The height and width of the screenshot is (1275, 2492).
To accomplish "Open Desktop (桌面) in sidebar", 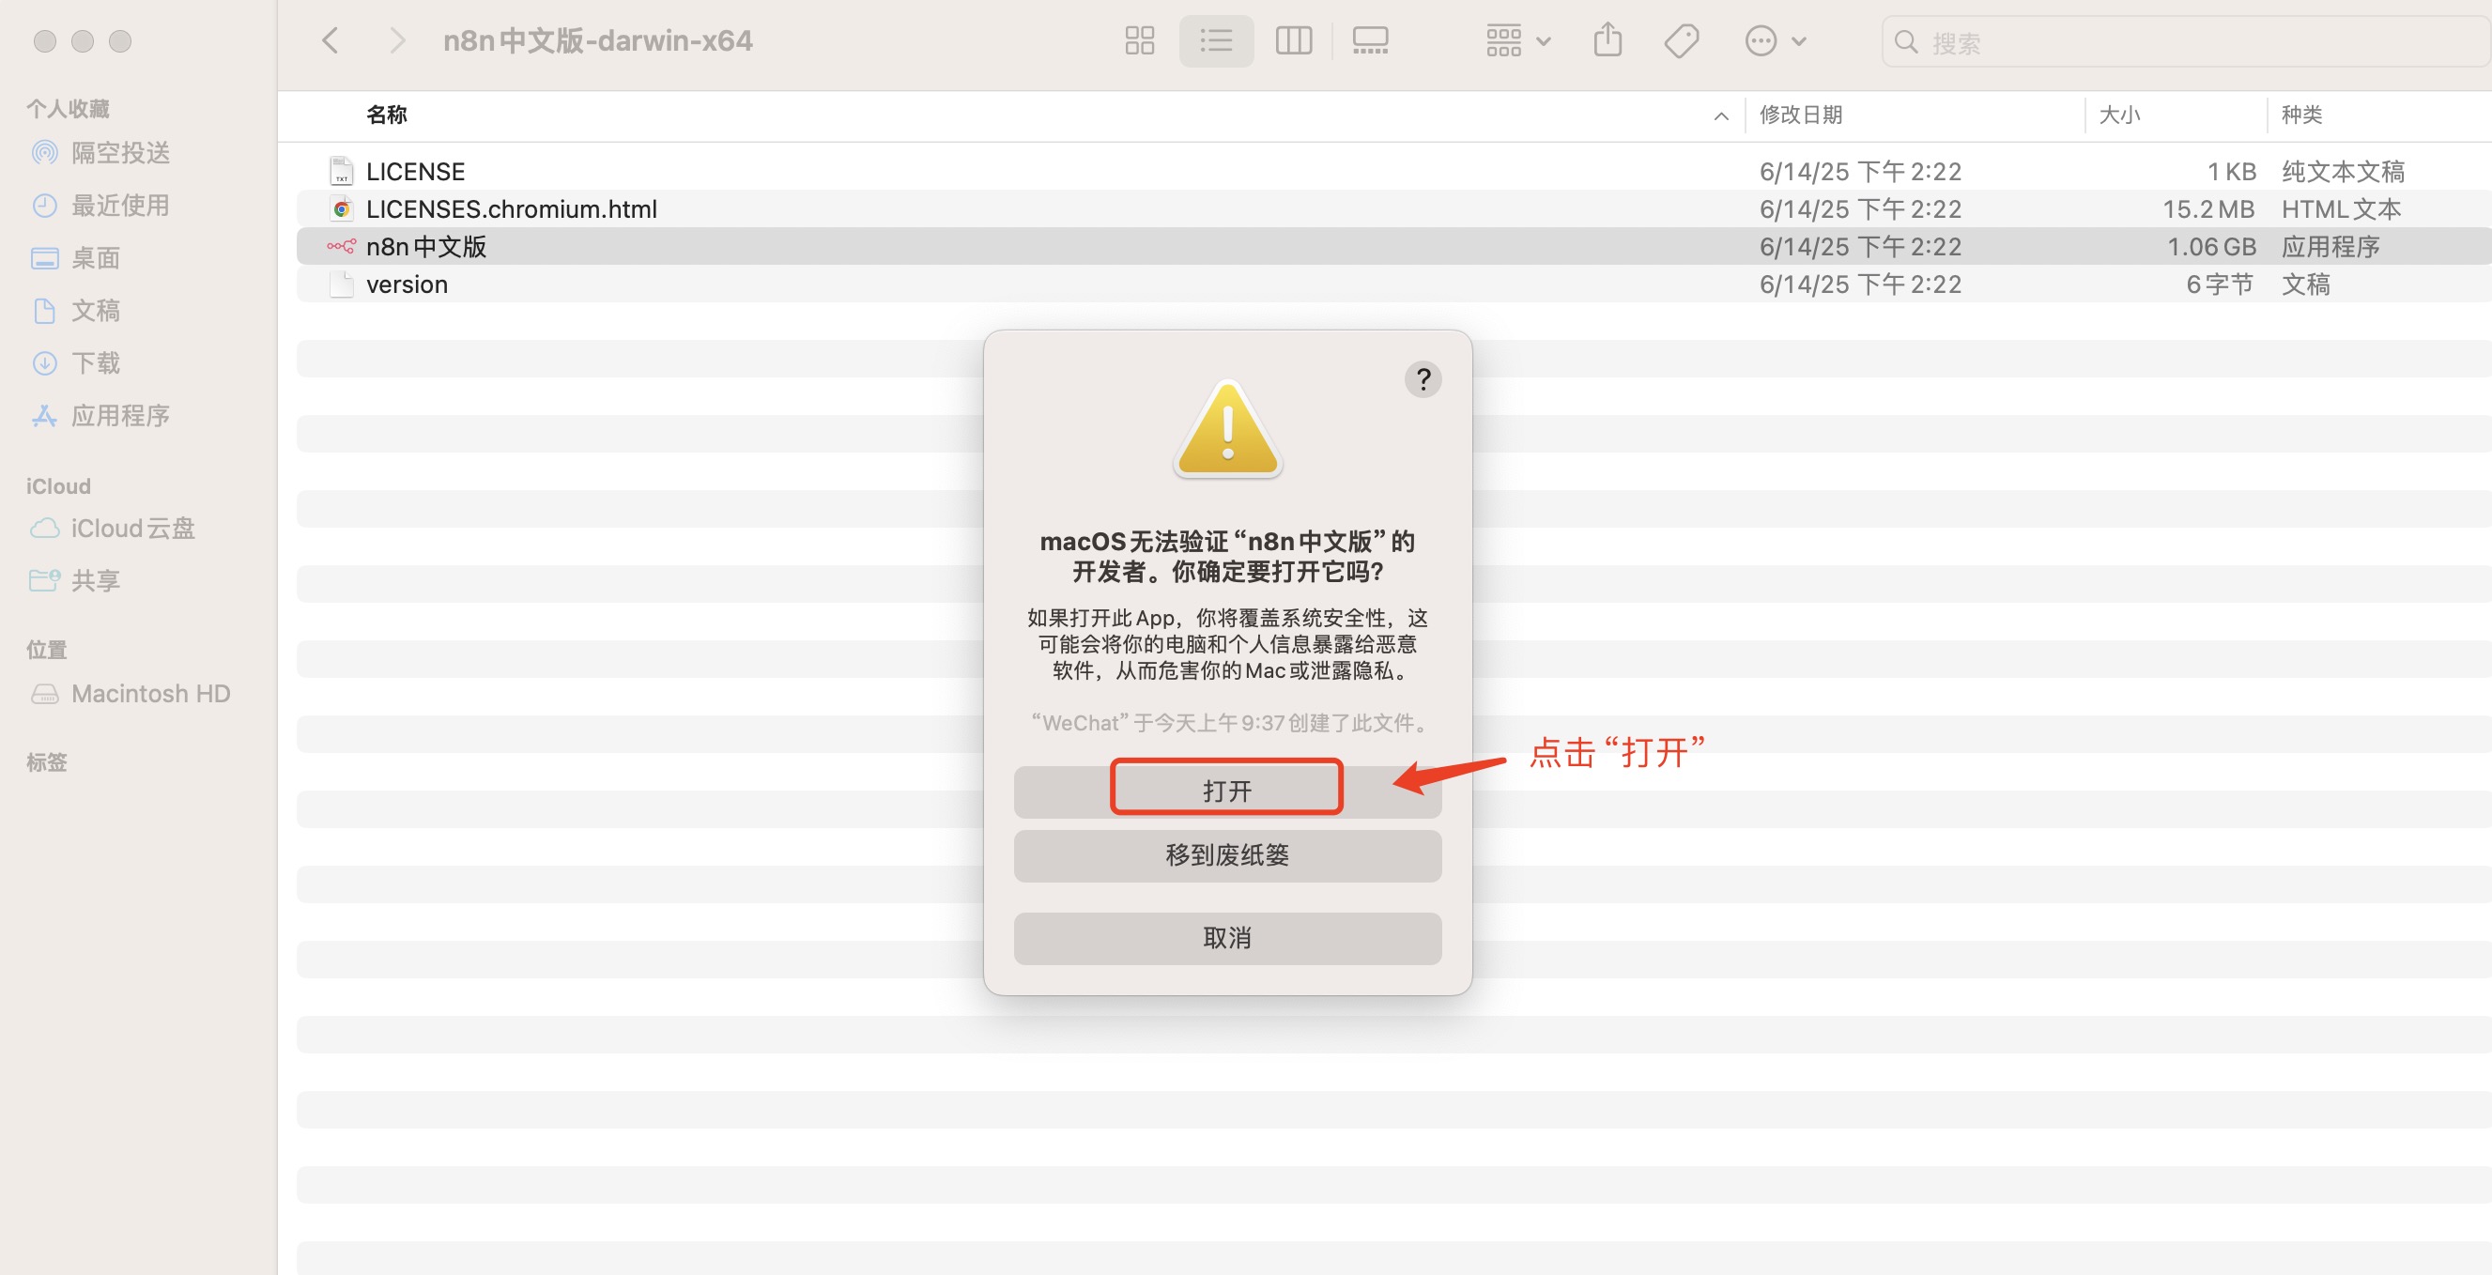I will 76,257.
